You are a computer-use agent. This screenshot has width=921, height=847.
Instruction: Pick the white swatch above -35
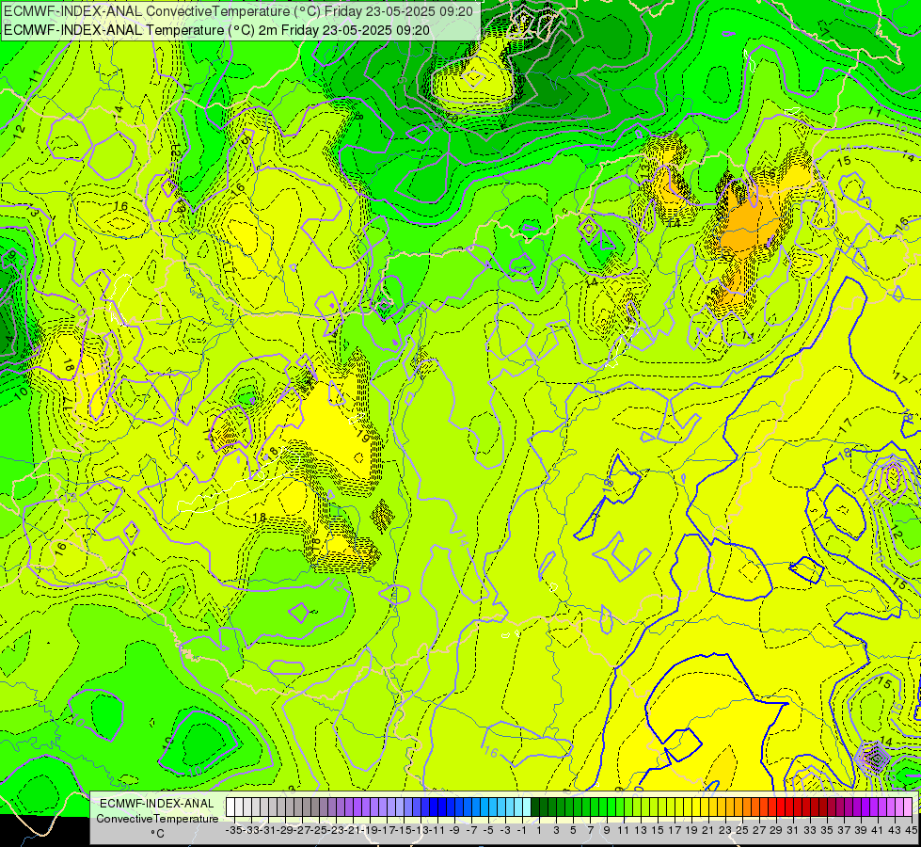pos(230,807)
